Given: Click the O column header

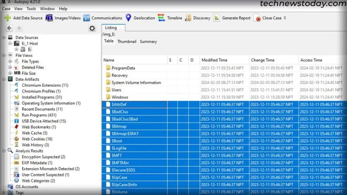Looking at the screenshot, I should pyautogui.click(x=194, y=60).
